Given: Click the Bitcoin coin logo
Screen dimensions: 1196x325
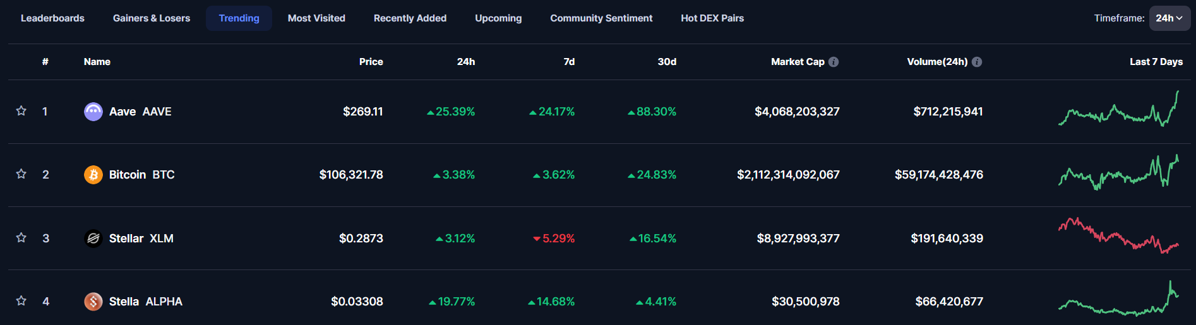Looking at the screenshot, I should pyautogui.click(x=93, y=175).
